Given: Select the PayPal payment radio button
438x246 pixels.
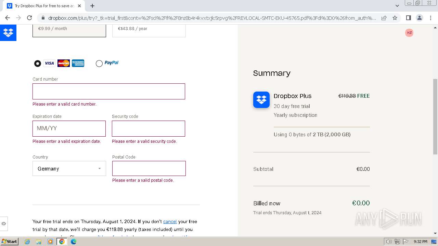Looking at the screenshot, I should pyautogui.click(x=99, y=64).
